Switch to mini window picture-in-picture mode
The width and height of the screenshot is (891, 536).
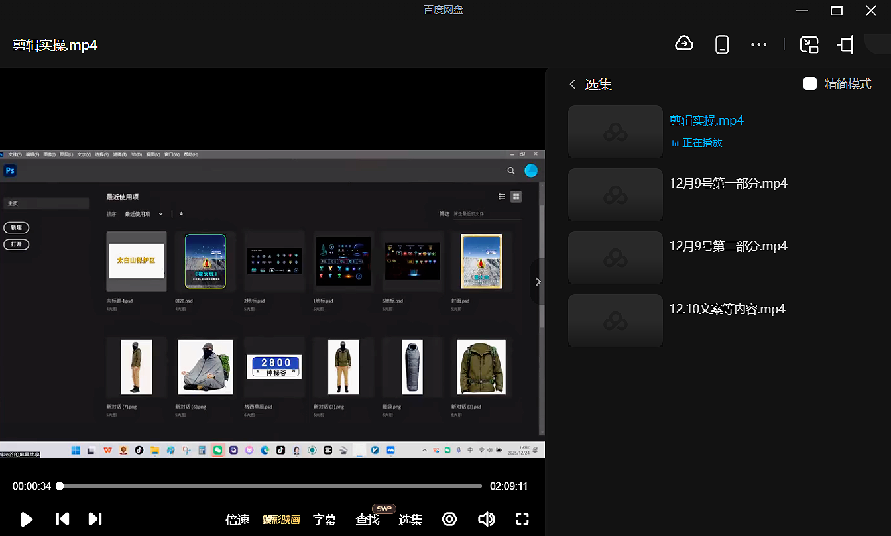pyautogui.click(x=809, y=44)
